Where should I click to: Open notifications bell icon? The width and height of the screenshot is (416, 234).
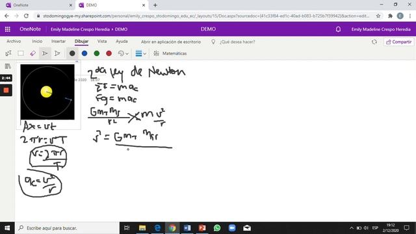pyautogui.click(x=338, y=29)
